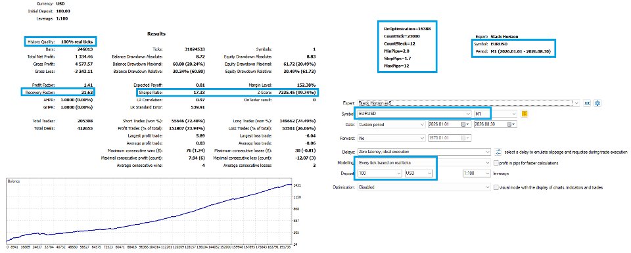631x253 pixels.
Task: Open calendar for end date 2026.08.30
Action: 511,125
